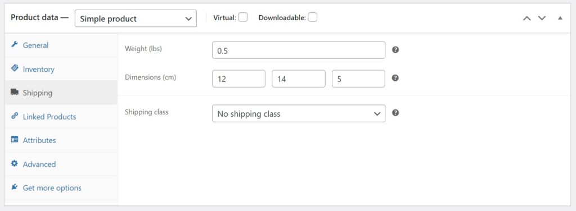Image resolution: width=576 pixels, height=211 pixels.
Task: Open the Get more options tab
Action: 61,188
